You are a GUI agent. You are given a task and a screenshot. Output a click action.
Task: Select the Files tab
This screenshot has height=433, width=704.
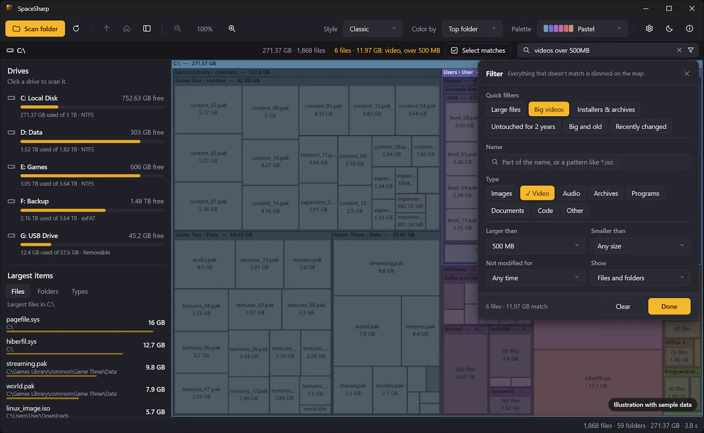tap(18, 291)
